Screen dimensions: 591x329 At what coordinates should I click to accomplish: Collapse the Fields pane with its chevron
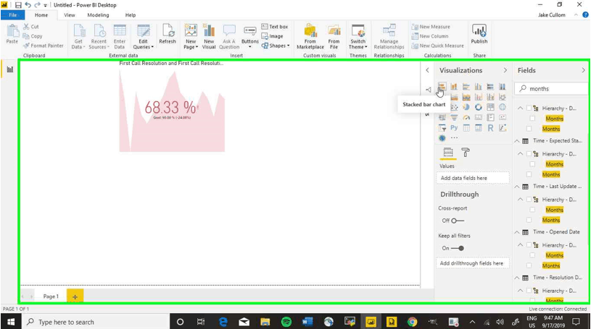pos(583,70)
